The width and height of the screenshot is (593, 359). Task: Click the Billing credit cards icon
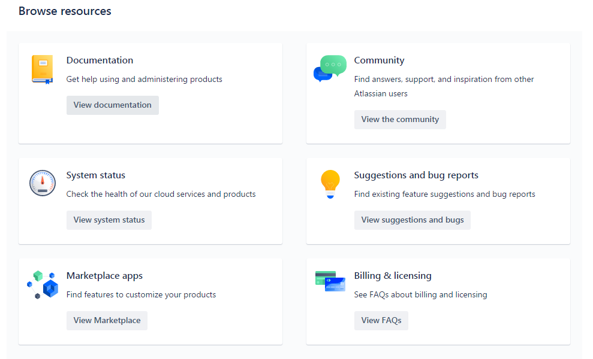(x=330, y=281)
